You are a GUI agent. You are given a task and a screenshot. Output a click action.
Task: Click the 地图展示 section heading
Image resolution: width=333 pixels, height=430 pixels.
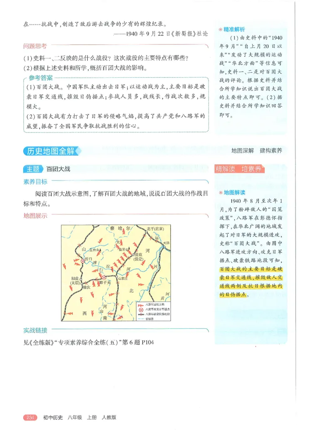click(x=35, y=216)
